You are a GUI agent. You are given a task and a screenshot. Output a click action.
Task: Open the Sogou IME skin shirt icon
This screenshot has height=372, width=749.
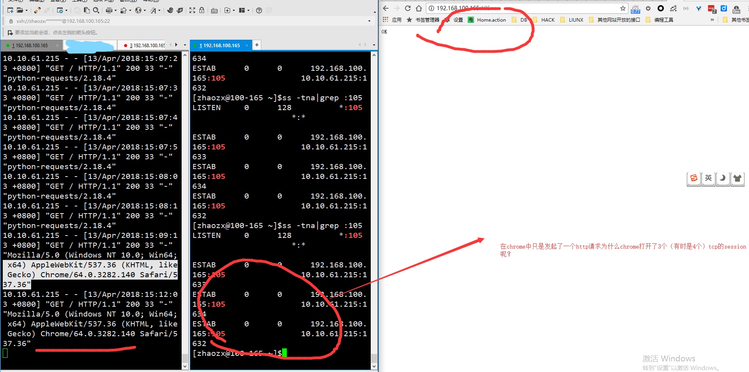coord(737,179)
